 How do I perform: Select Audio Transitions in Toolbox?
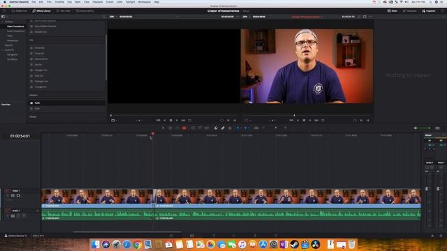[x=15, y=31]
